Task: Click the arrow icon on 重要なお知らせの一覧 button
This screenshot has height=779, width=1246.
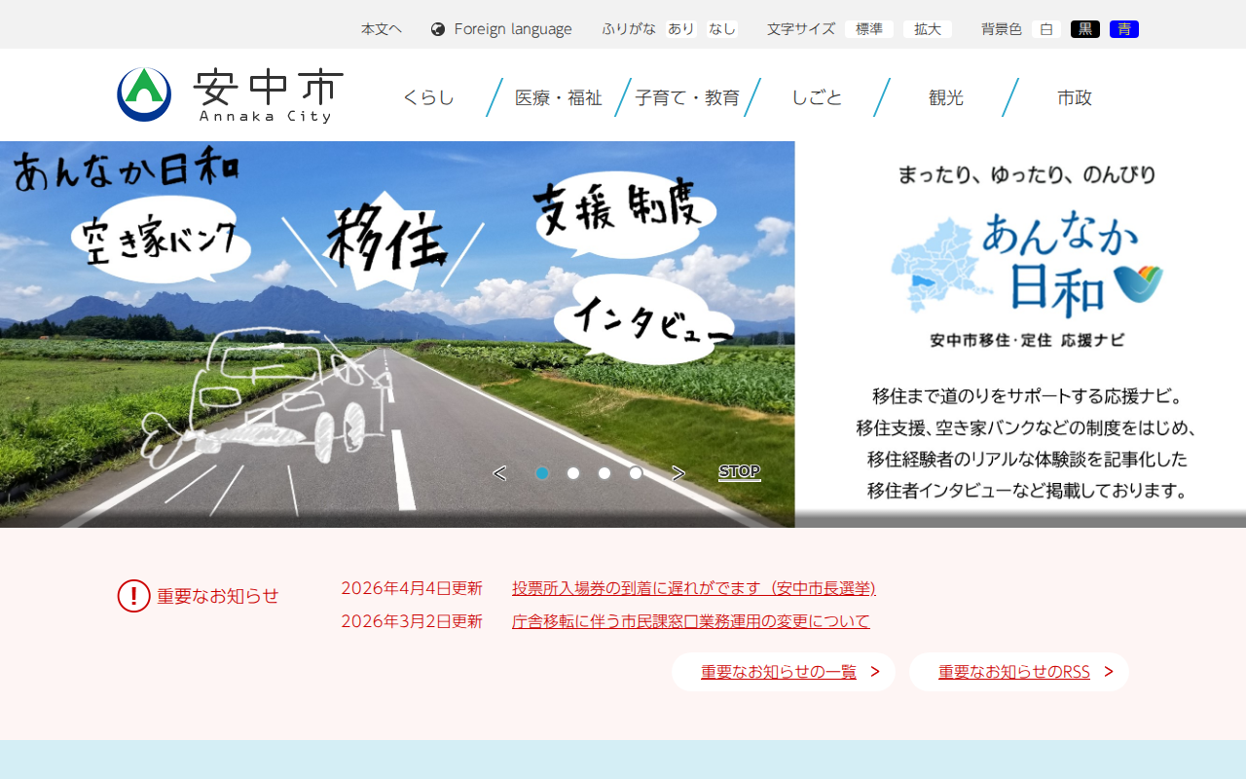Action: point(873,672)
